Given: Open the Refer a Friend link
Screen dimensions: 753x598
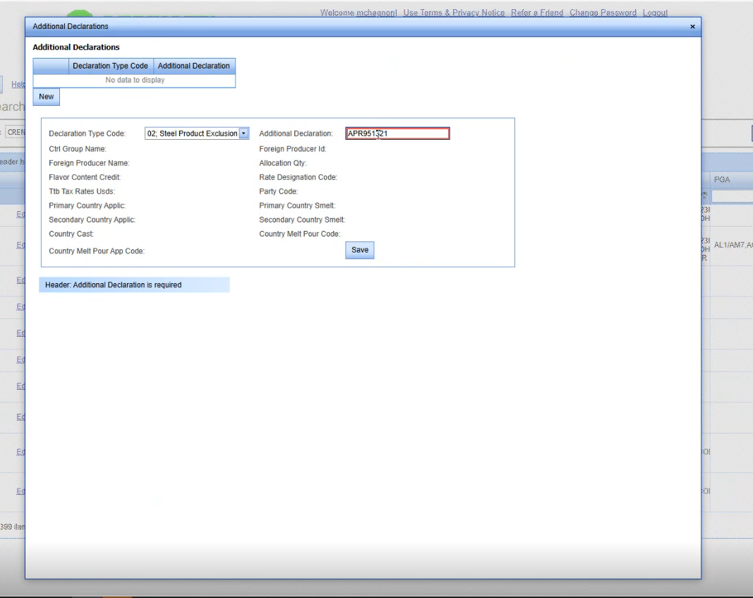Looking at the screenshot, I should tap(537, 13).
